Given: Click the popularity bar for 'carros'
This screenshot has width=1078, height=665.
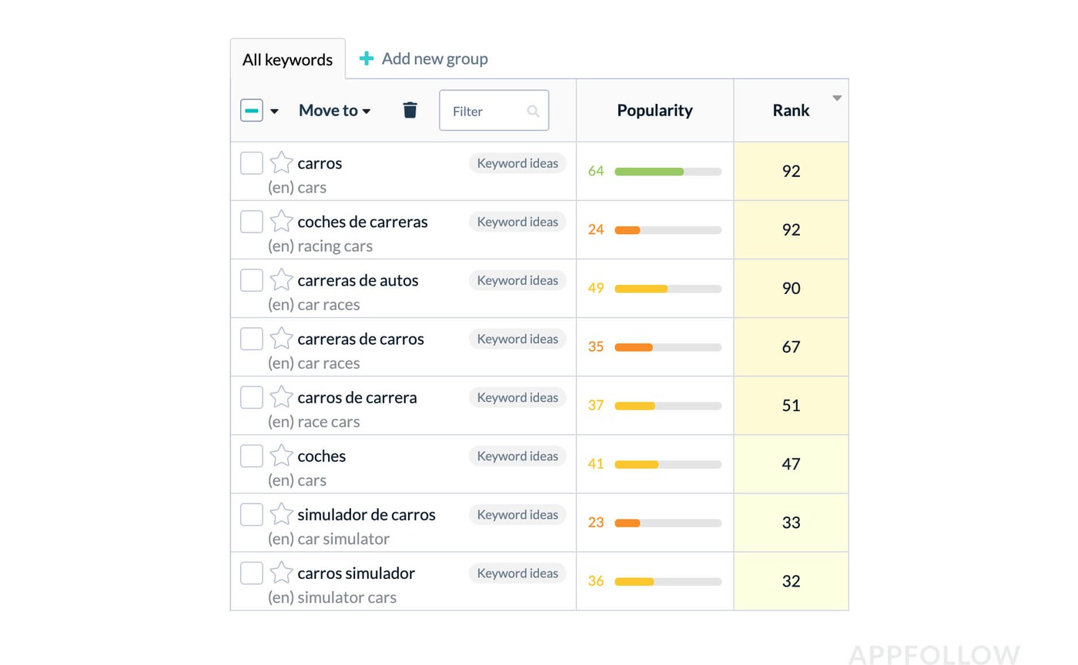Looking at the screenshot, I should (x=668, y=172).
